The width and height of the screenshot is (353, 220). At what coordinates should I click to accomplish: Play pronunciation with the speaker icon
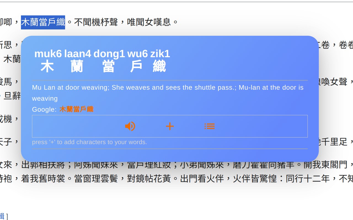pos(130,126)
